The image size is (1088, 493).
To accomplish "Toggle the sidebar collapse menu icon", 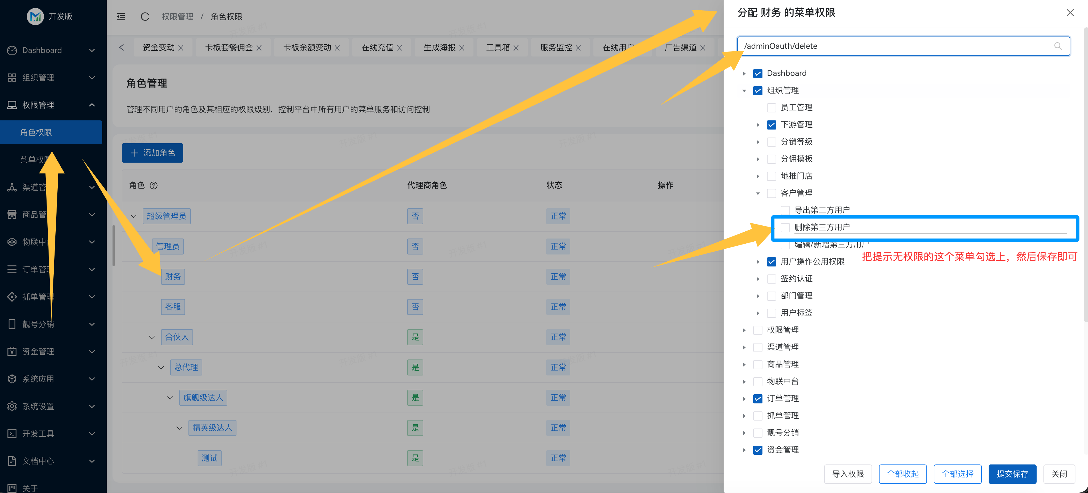I will click(121, 17).
